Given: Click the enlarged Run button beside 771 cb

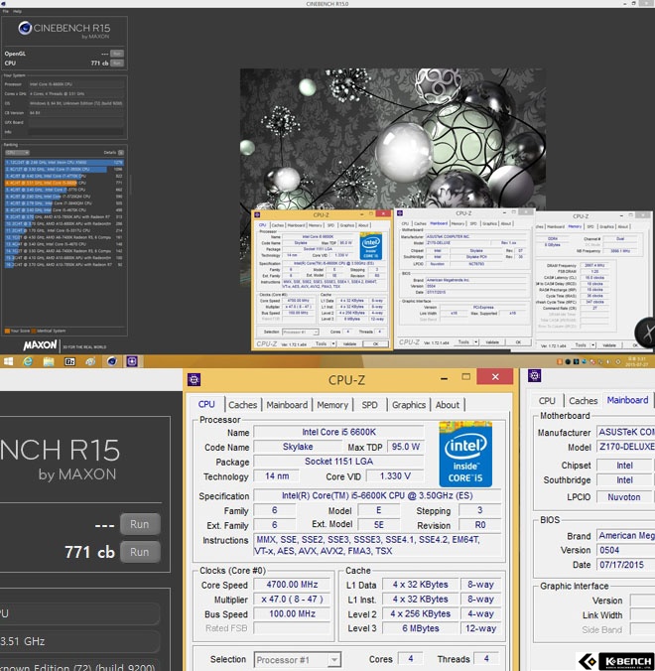Looking at the screenshot, I should click(140, 552).
